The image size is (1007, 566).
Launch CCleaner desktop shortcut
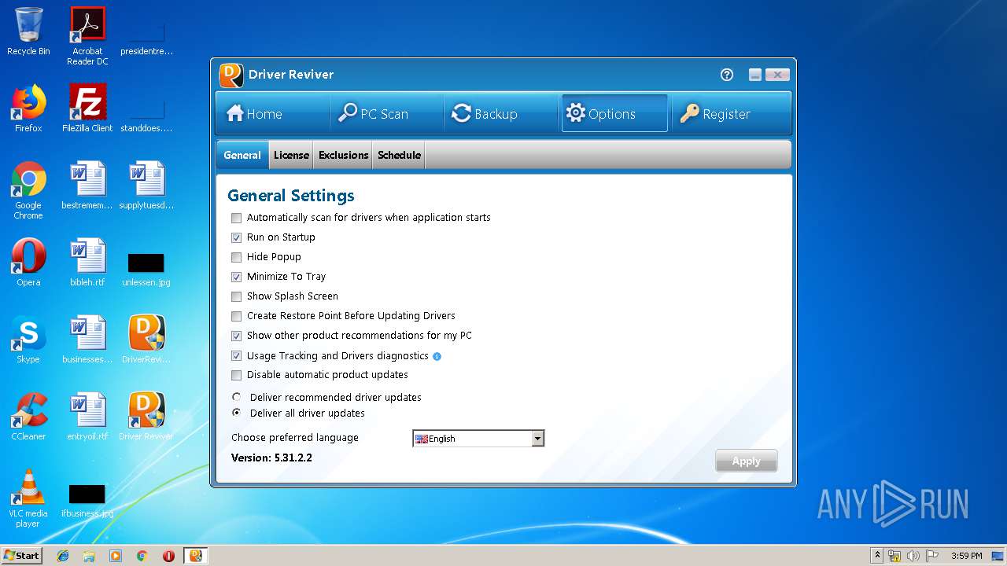[x=28, y=417]
